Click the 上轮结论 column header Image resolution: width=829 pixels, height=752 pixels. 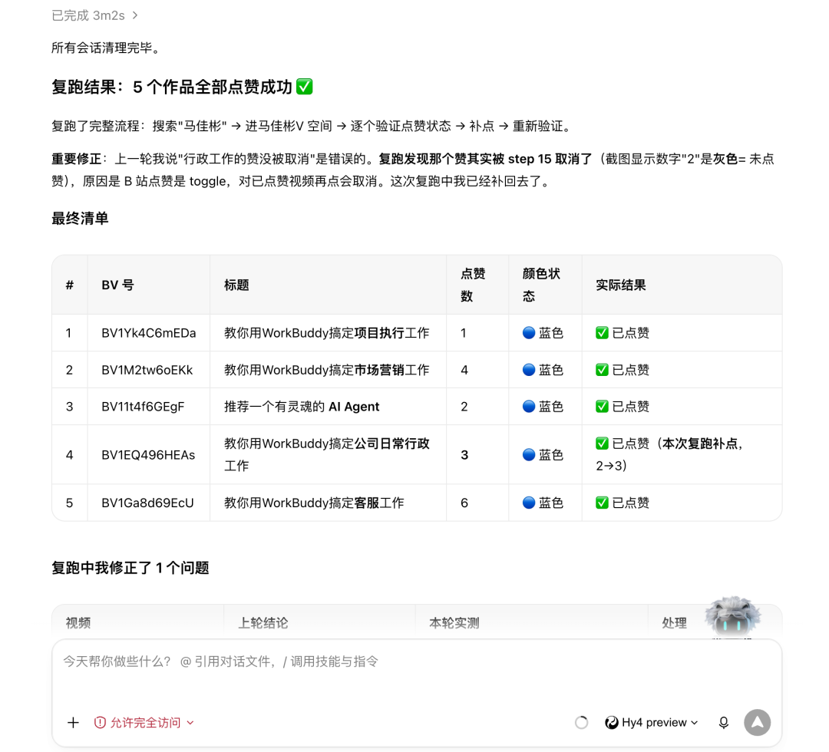[x=263, y=622]
